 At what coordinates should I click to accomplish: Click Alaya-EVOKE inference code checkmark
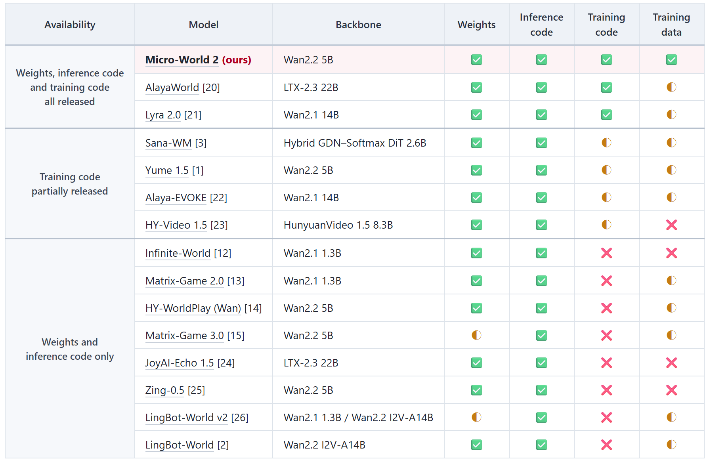[541, 198]
